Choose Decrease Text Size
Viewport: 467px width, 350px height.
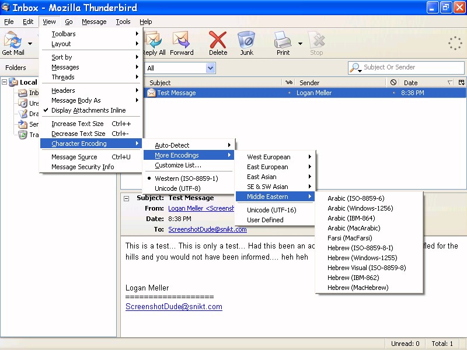[91, 134]
